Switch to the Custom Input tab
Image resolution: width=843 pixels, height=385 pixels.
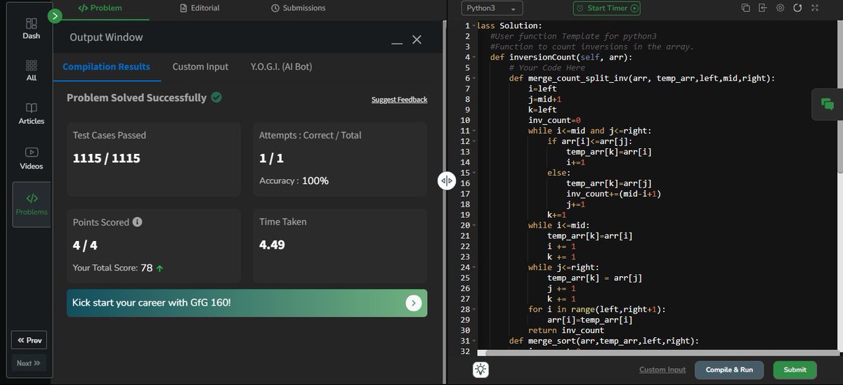(200, 67)
